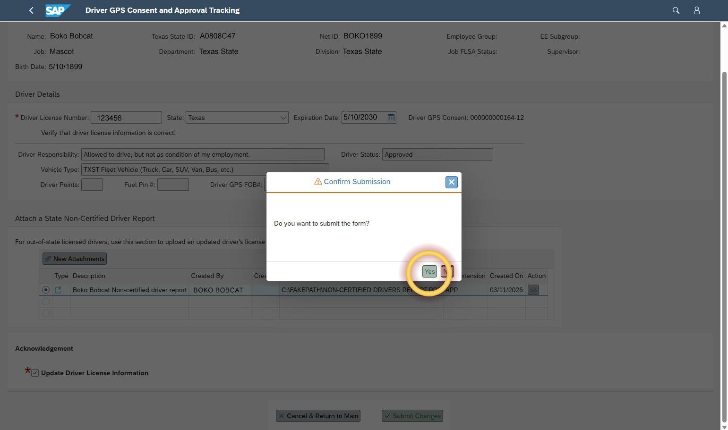The height and width of the screenshot is (430, 728).
Task: Click the right-side page scrollbar
Action: 724,212
